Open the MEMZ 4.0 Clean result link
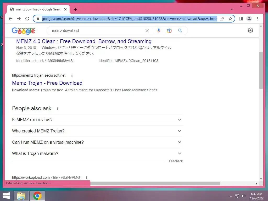Image resolution: width=268 pixels, height=201 pixels. [x=84, y=41]
